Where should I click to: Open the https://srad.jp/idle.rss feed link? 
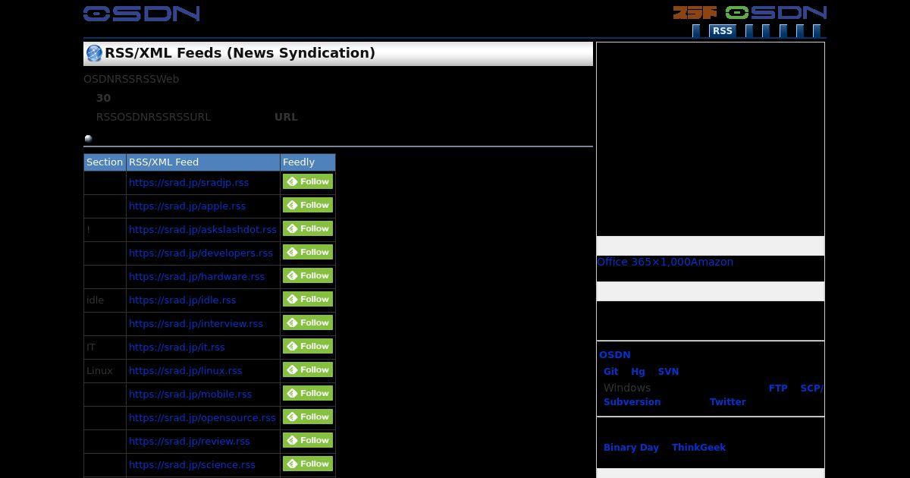[182, 300]
